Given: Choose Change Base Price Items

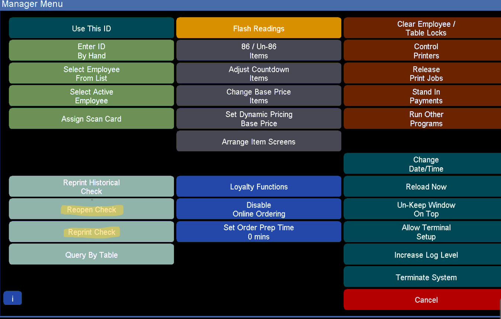Looking at the screenshot, I should tap(259, 96).
